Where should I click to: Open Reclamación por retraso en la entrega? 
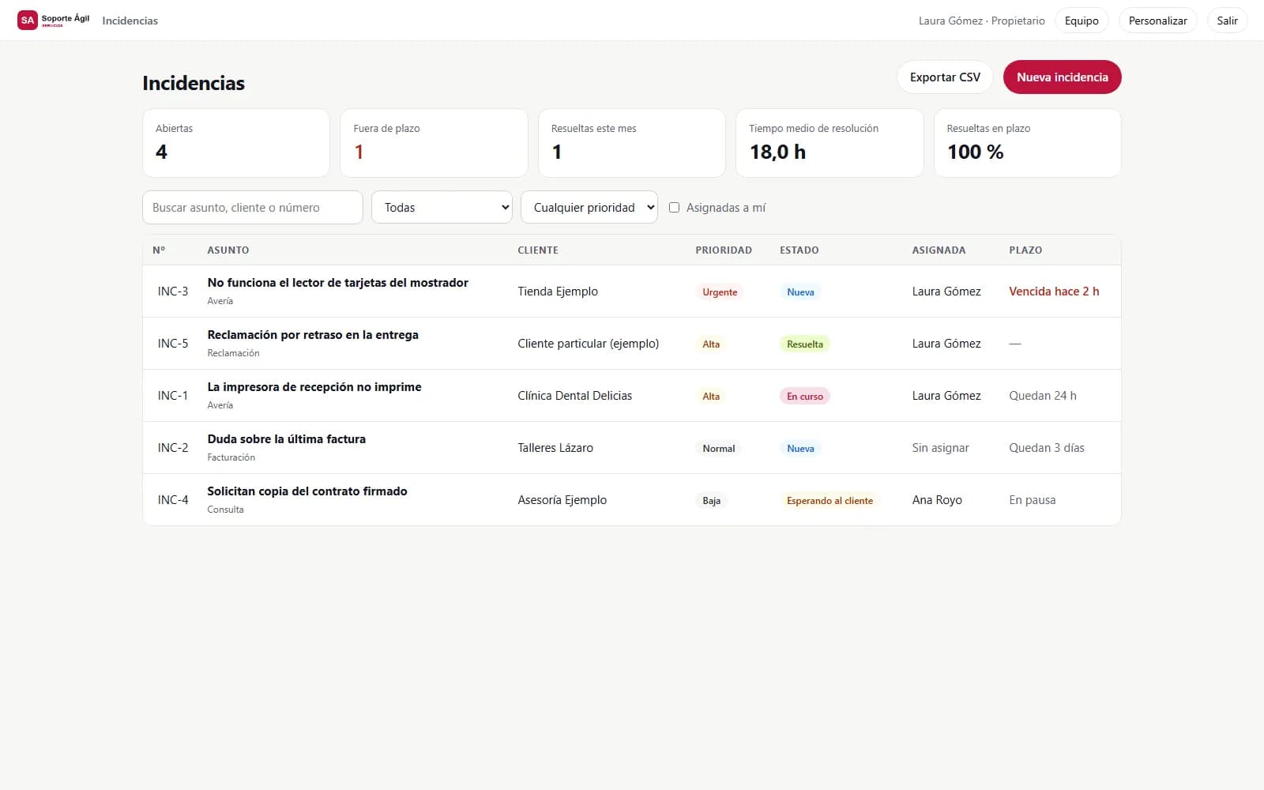[x=313, y=335]
